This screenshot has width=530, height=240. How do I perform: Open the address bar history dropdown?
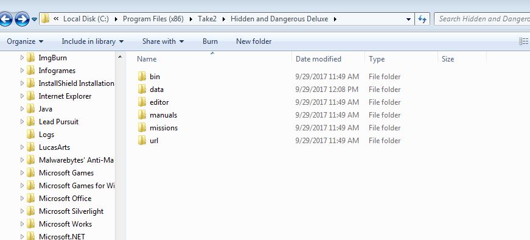408,19
